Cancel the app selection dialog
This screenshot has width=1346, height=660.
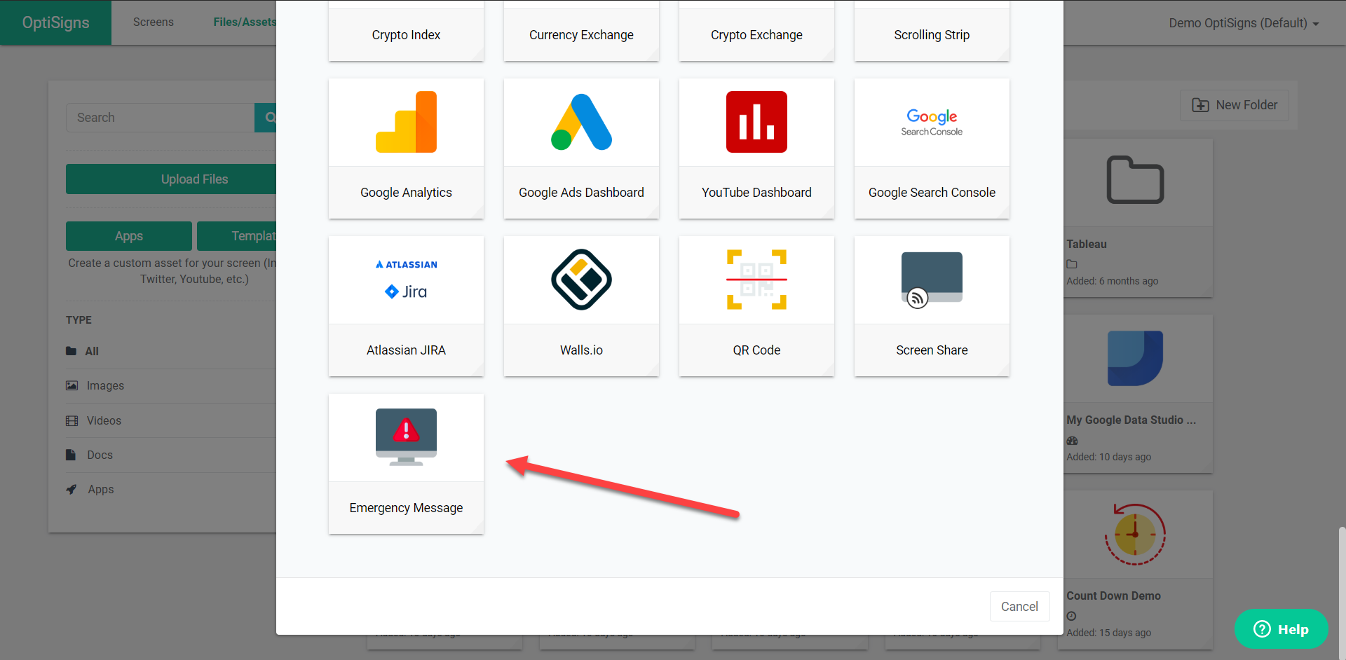1019,607
